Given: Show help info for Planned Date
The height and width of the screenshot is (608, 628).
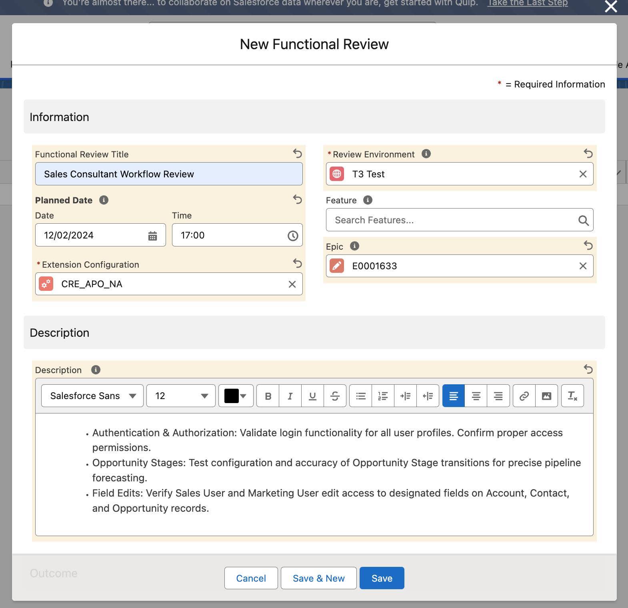Looking at the screenshot, I should [104, 200].
